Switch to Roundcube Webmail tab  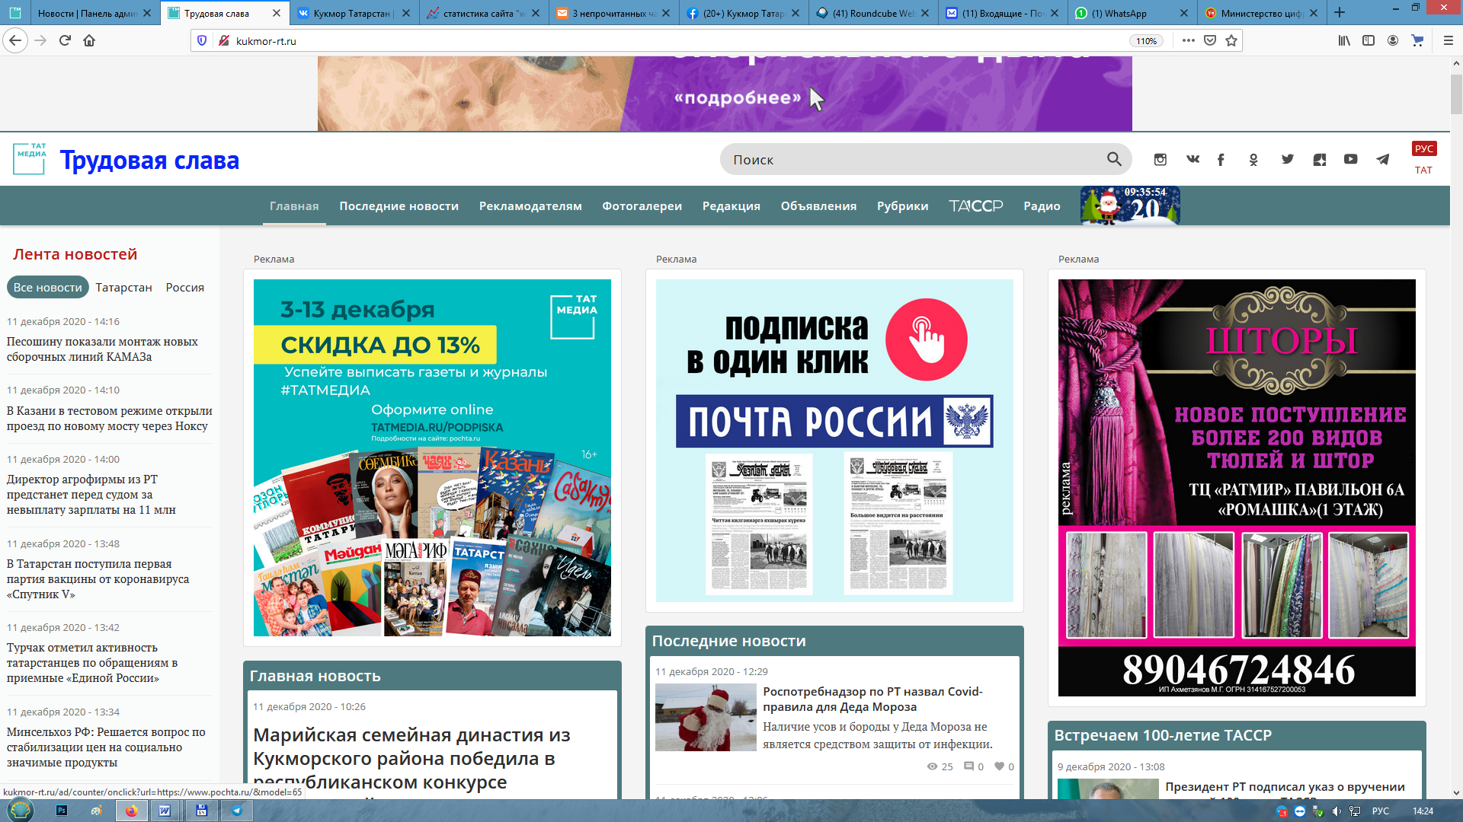(872, 13)
